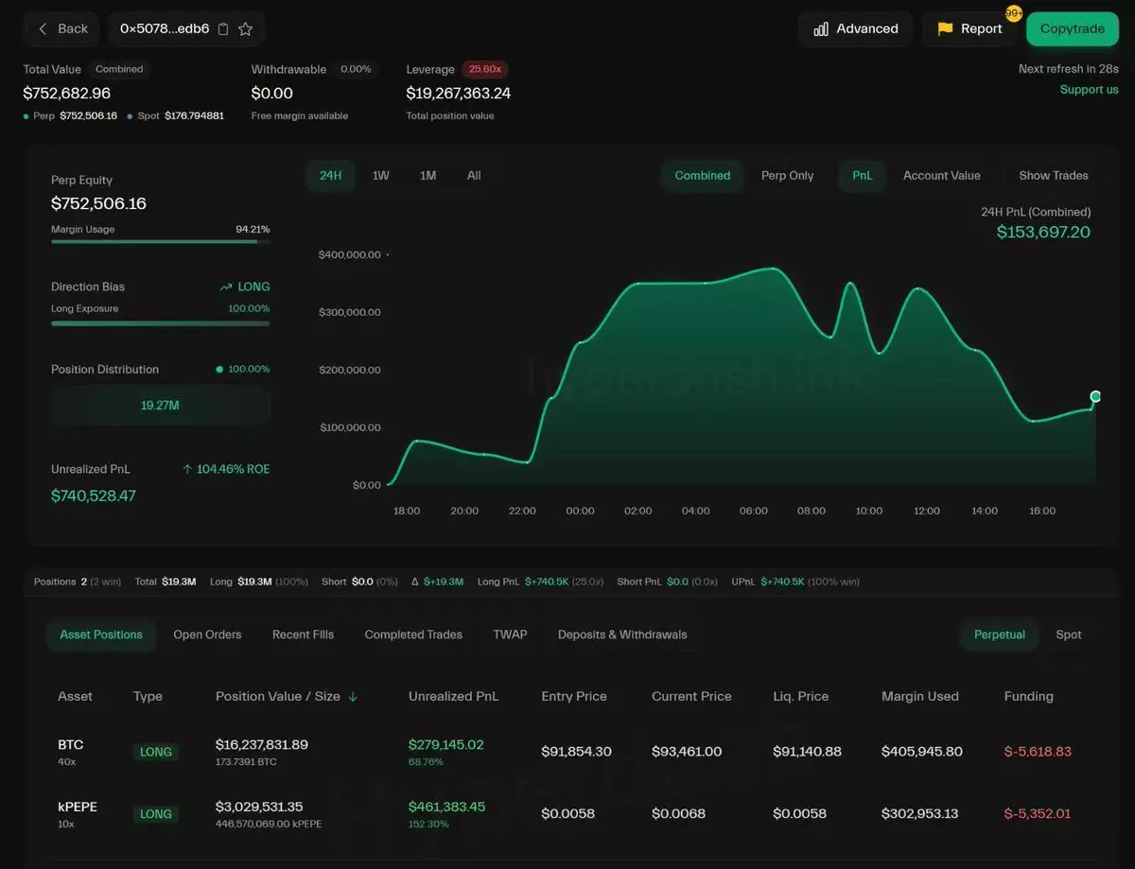Click the copy address icon
This screenshot has width=1135, height=869.
point(223,29)
